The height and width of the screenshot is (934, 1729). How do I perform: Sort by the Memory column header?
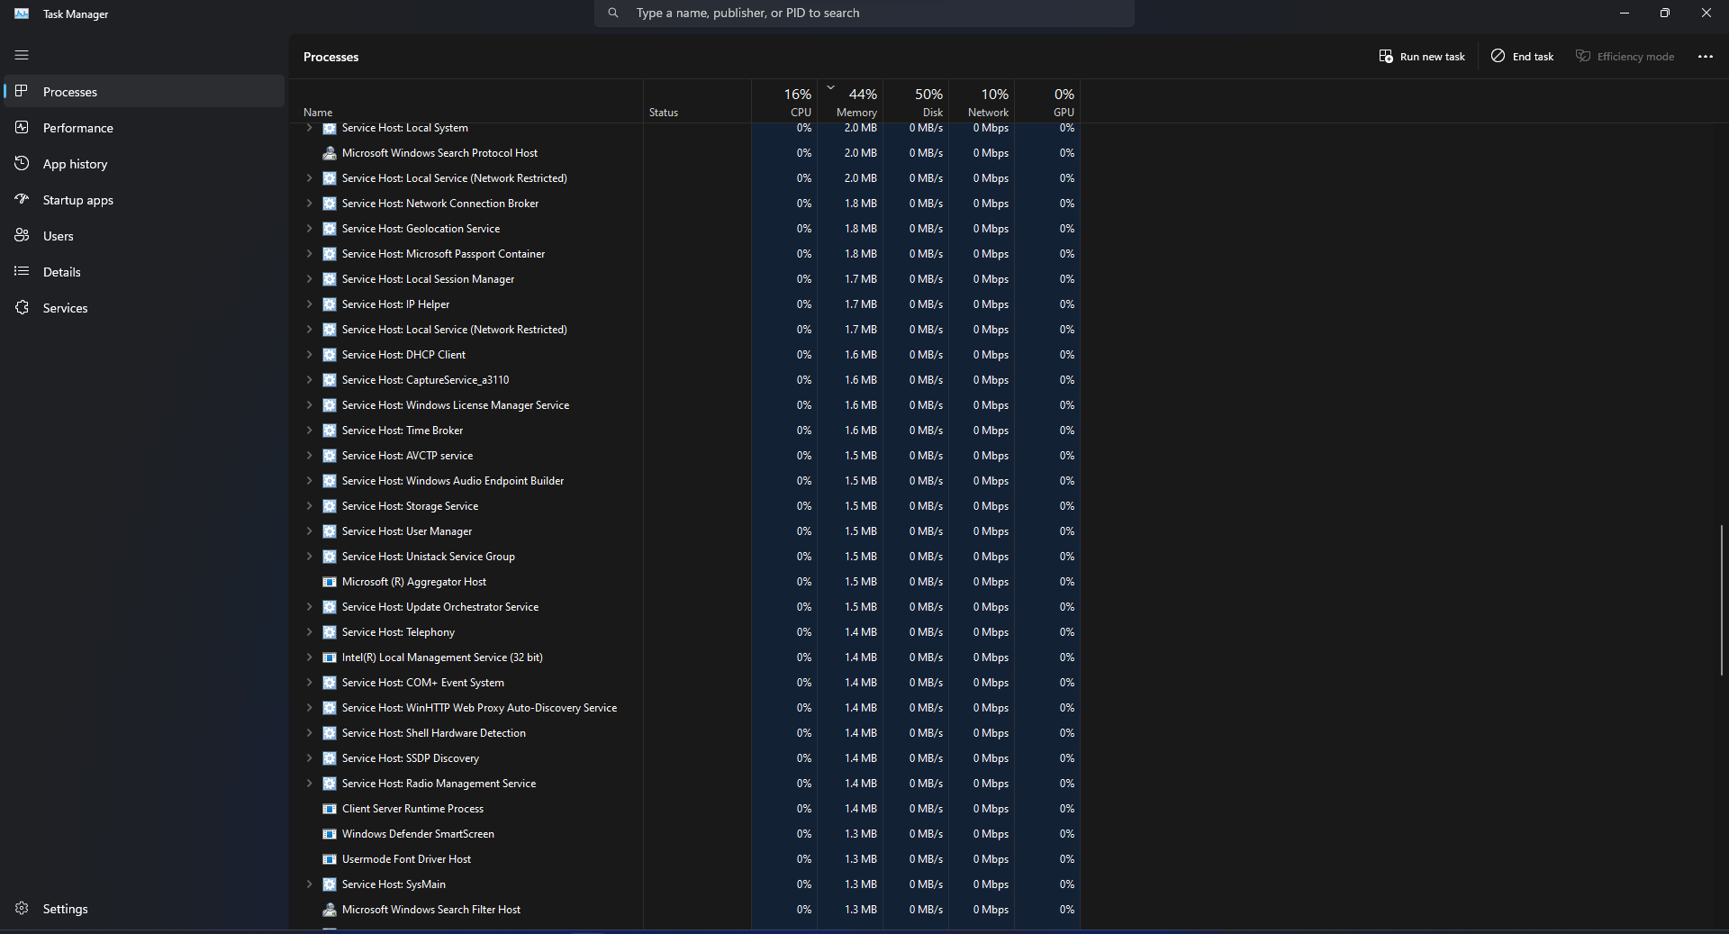(850, 101)
